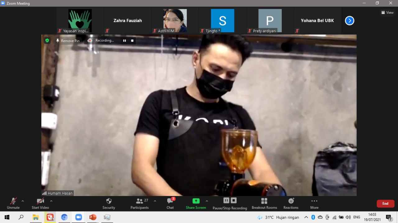398x223 pixels.
Task: Open Breakout Rooms
Action: [x=264, y=203]
